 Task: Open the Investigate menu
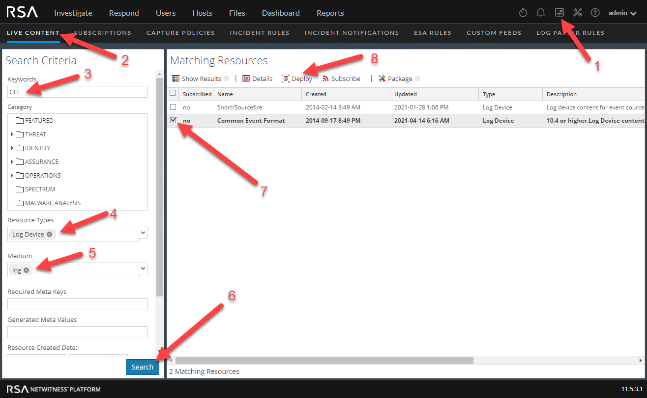73,13
